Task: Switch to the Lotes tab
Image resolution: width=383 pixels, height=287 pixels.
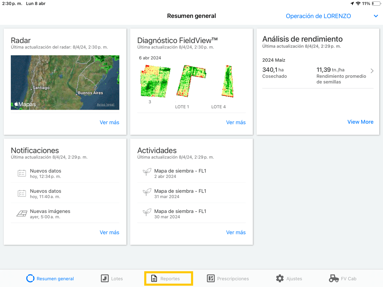Action: [112, 278]
